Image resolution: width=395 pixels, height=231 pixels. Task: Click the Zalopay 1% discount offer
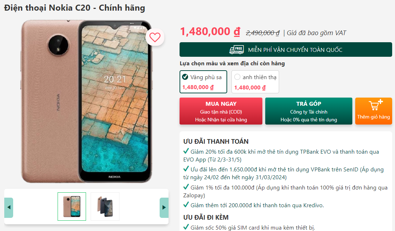[285, 192]
